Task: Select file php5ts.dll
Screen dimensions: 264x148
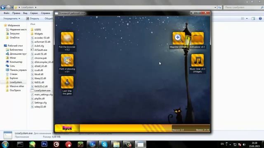Action: (x=38, y=99)
